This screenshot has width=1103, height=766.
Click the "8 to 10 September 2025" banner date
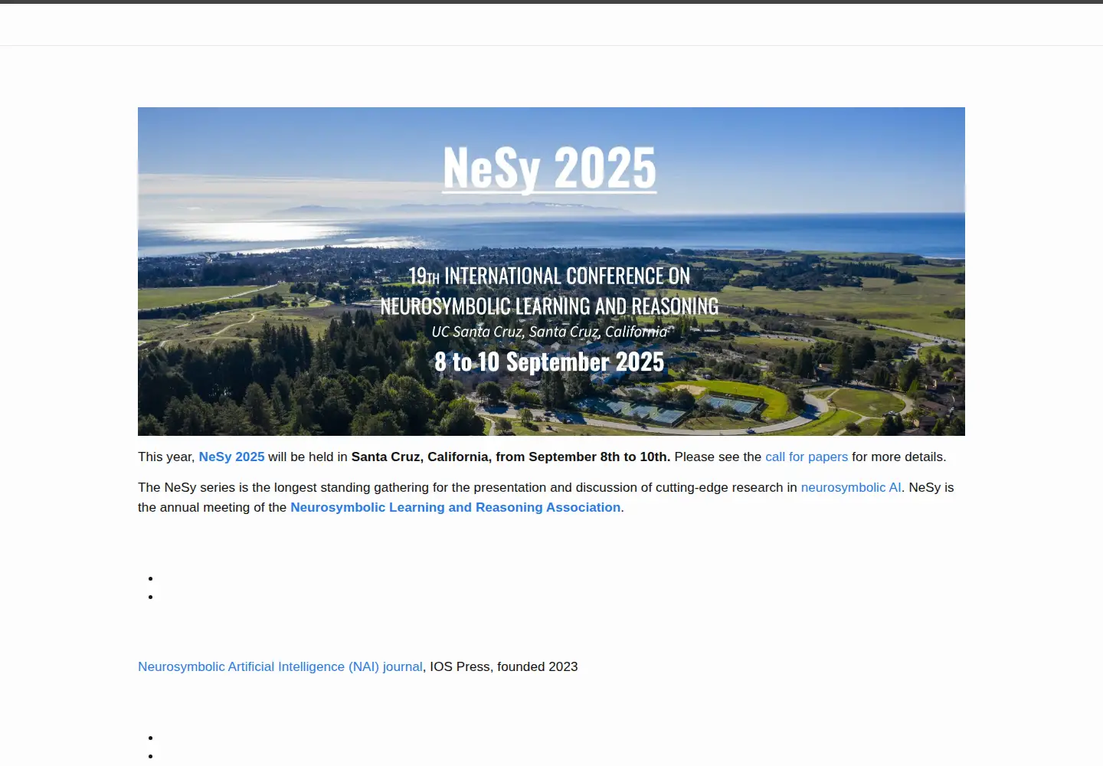pyautogui.click(x=549, y=362)
